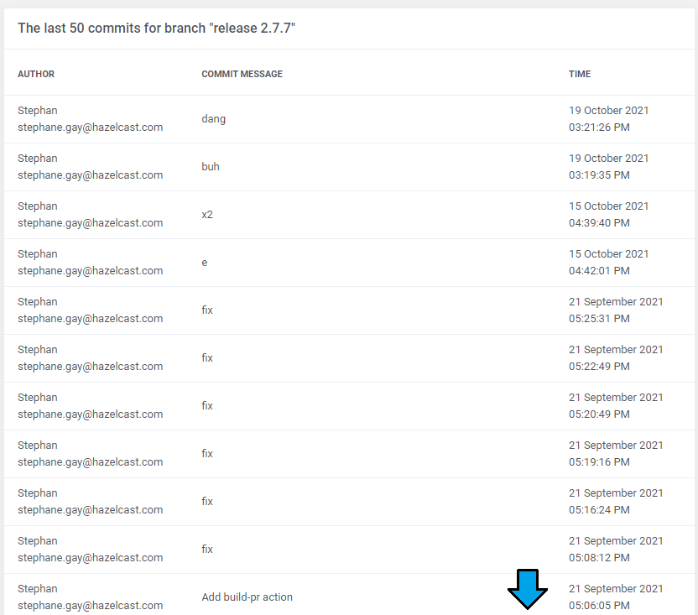Click the "last 50 commits" branch heading
698x615 pixels.
[156, 28]
